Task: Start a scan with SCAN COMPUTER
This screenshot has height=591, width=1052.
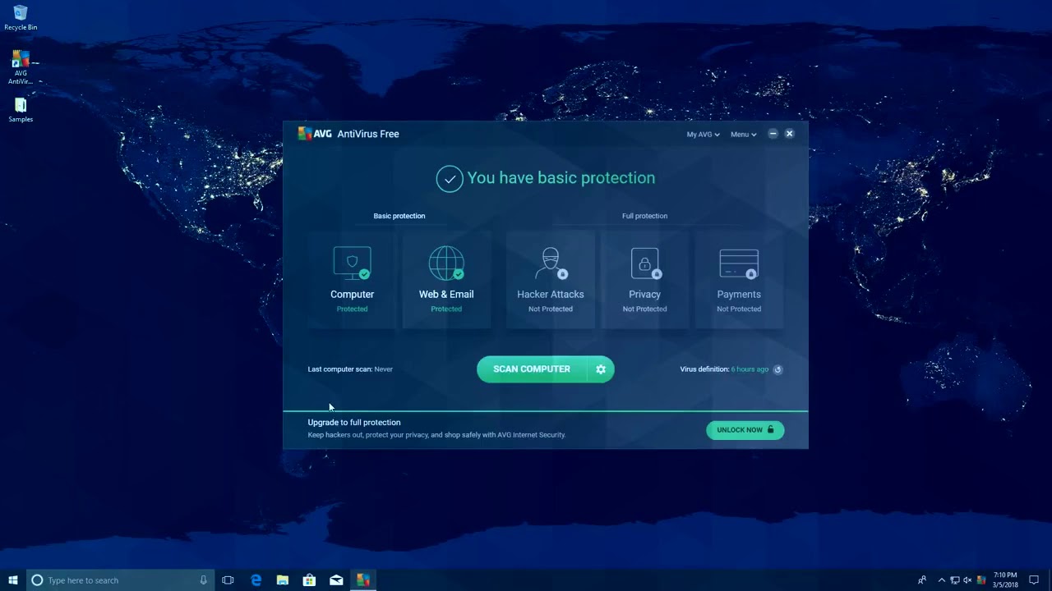Action: pyautogui.click(x=532, y=369)
